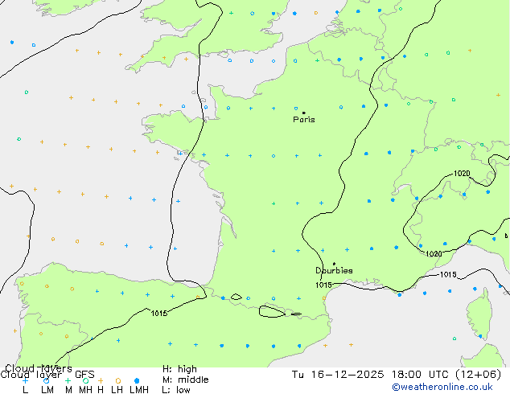The height and width of the screenshot is (394, 510).
Task: Click the GFS model label
Action: [x=84, y=374]
